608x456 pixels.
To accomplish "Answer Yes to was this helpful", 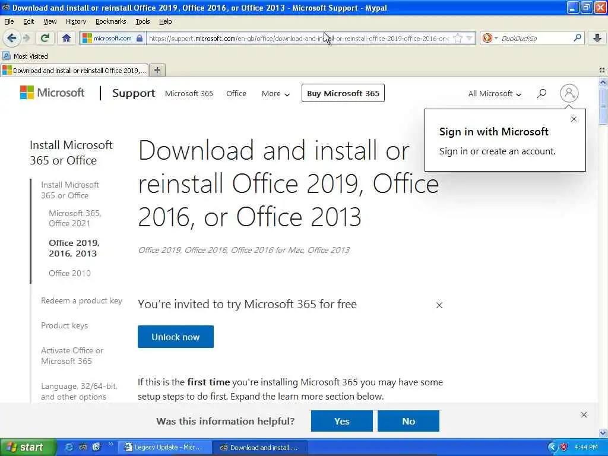I will pyautogui.click(x=341, y=421).
